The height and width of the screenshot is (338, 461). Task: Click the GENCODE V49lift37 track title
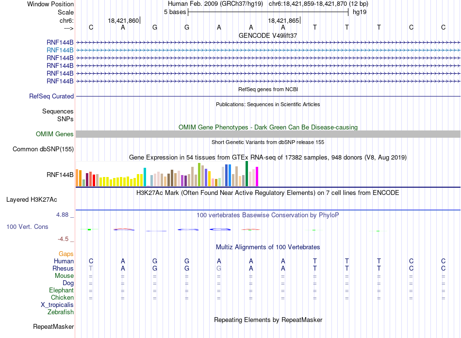coord(268,35)
